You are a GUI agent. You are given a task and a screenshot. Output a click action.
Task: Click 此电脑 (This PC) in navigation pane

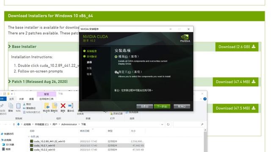click(8, 140)
